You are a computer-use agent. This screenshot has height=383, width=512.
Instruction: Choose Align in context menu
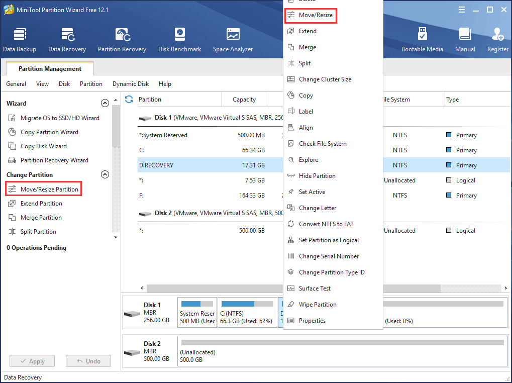click(x=333, y=127)
